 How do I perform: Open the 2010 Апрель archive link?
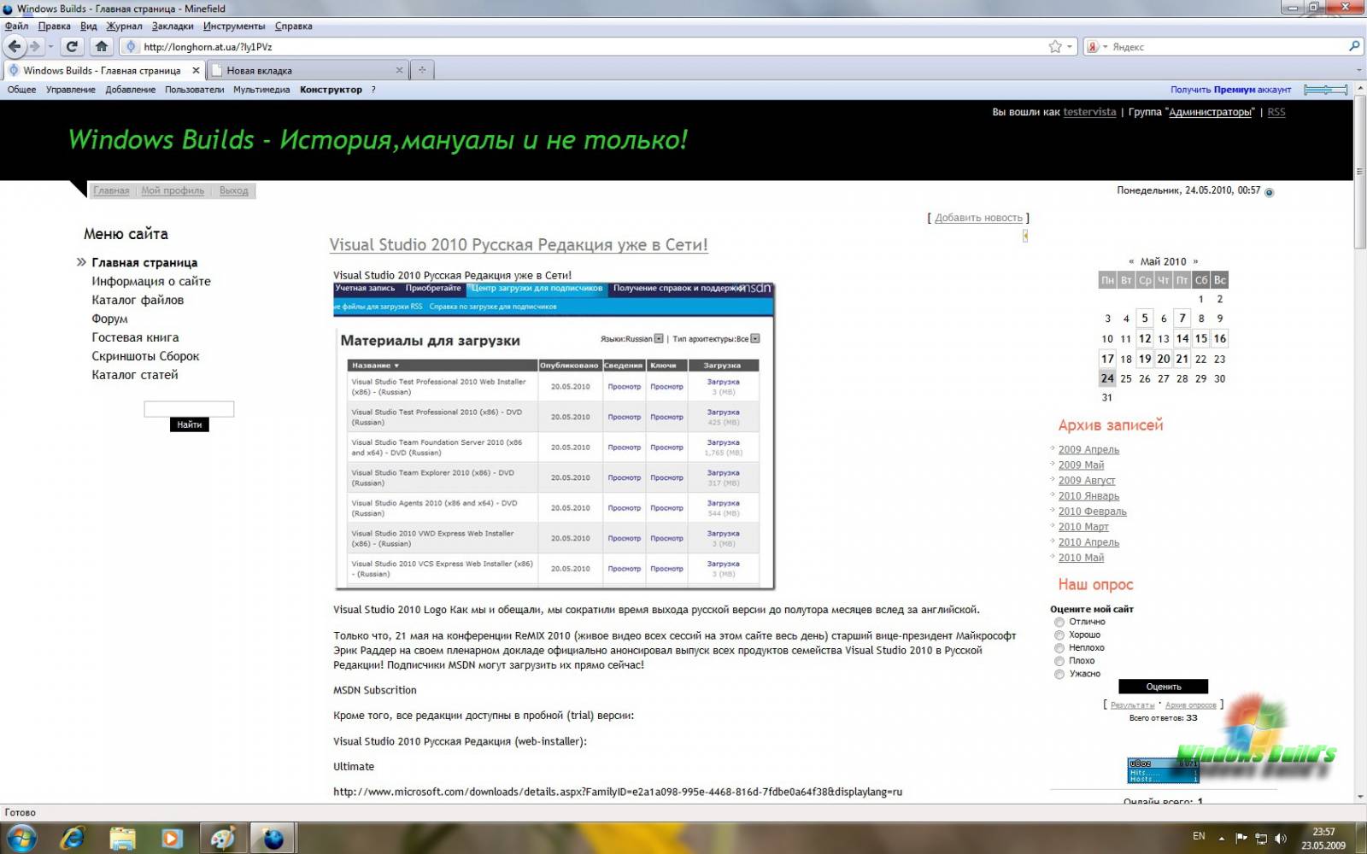[x=1088, y=542]
